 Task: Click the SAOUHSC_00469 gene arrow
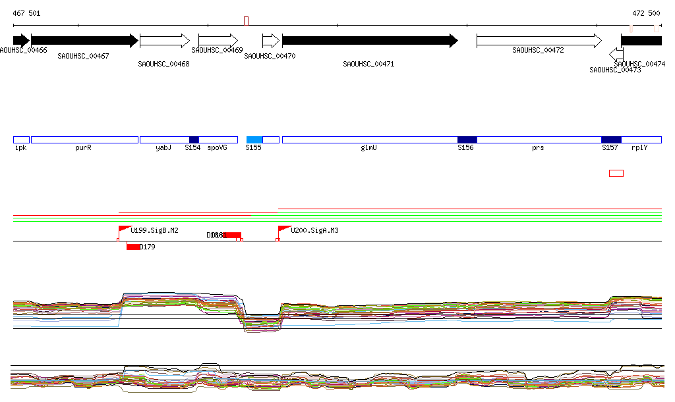pyautogui.click(x=218, y=41)
